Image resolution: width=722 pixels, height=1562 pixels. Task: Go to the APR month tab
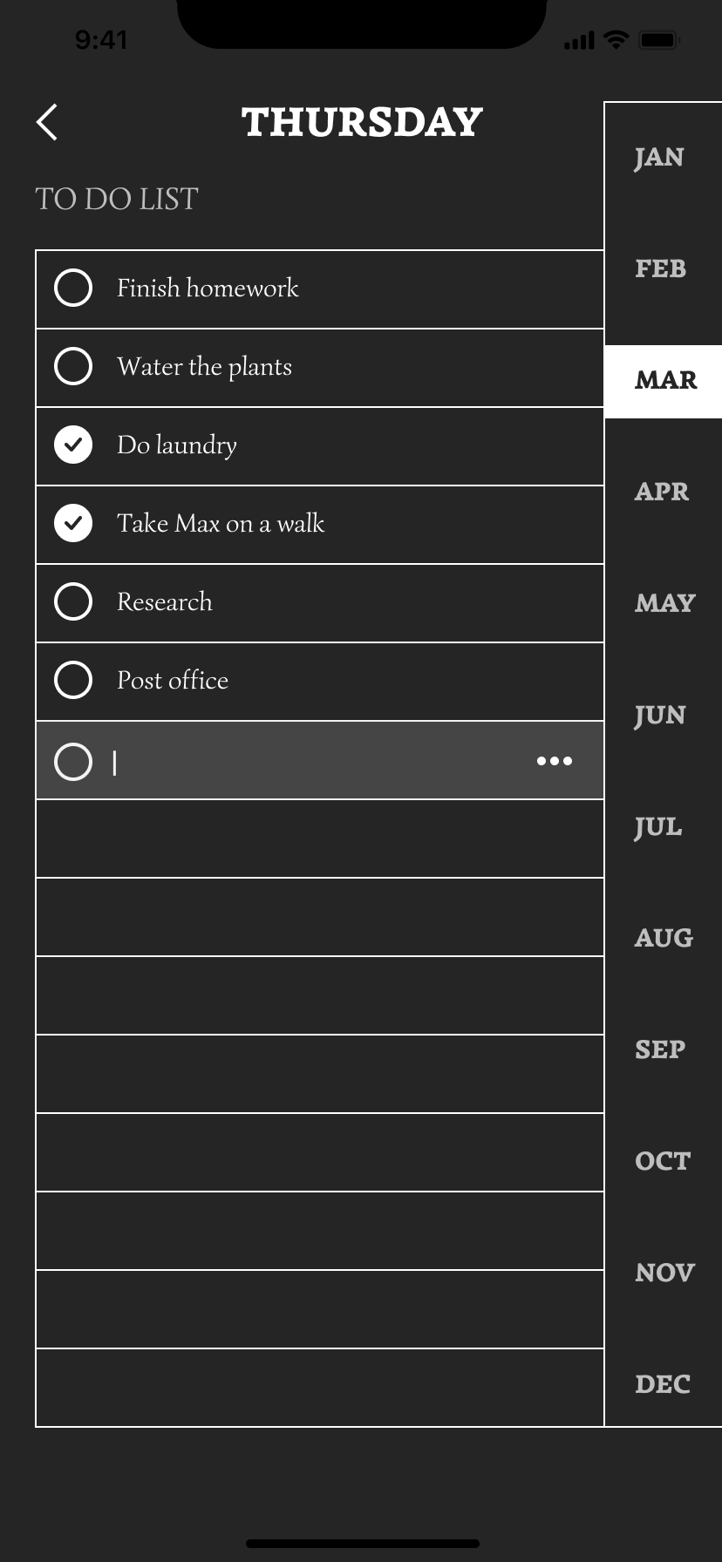coord(662,492)
